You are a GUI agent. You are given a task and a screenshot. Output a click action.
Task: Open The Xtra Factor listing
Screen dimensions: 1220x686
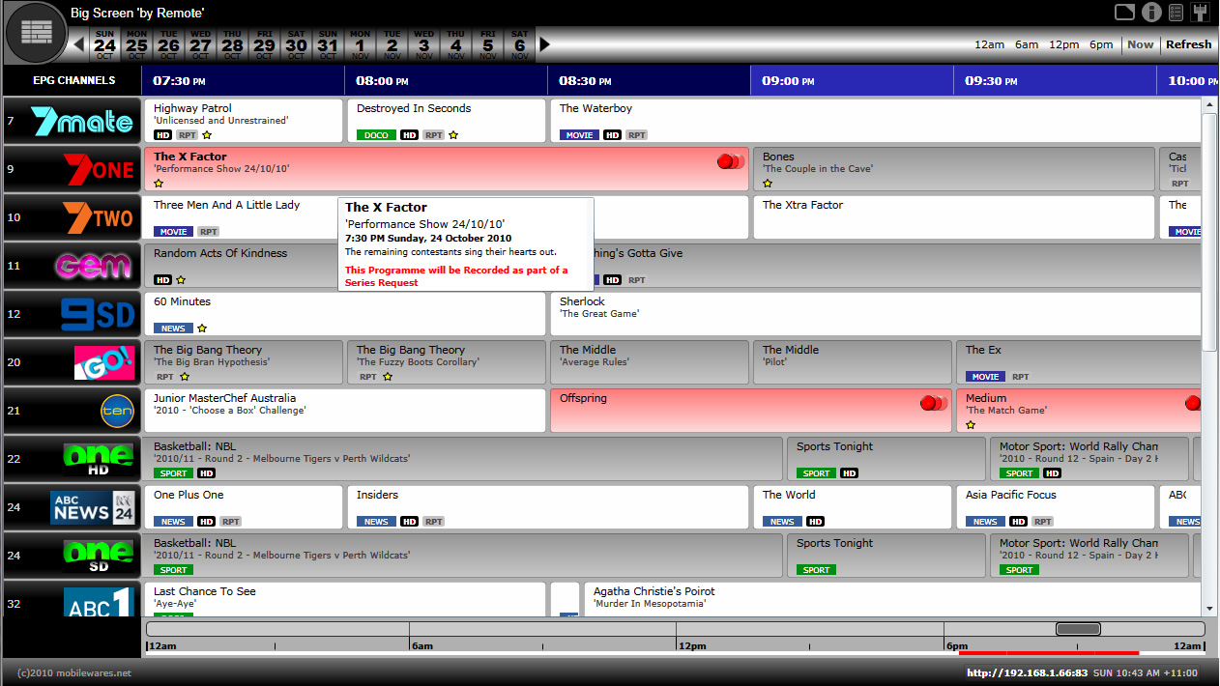954,217
